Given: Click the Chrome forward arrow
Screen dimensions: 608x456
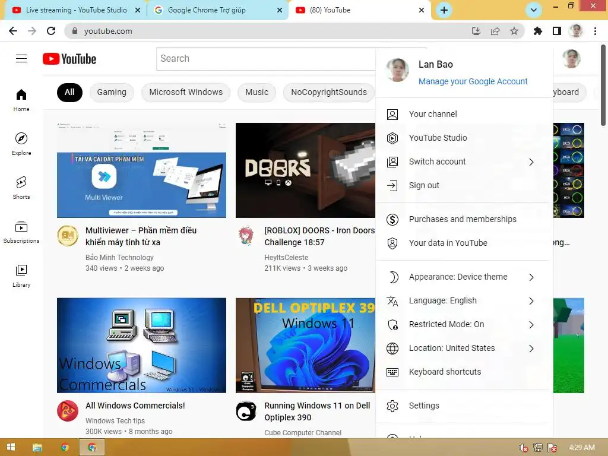Looking at the screenshot, I should tap(32, 31).
